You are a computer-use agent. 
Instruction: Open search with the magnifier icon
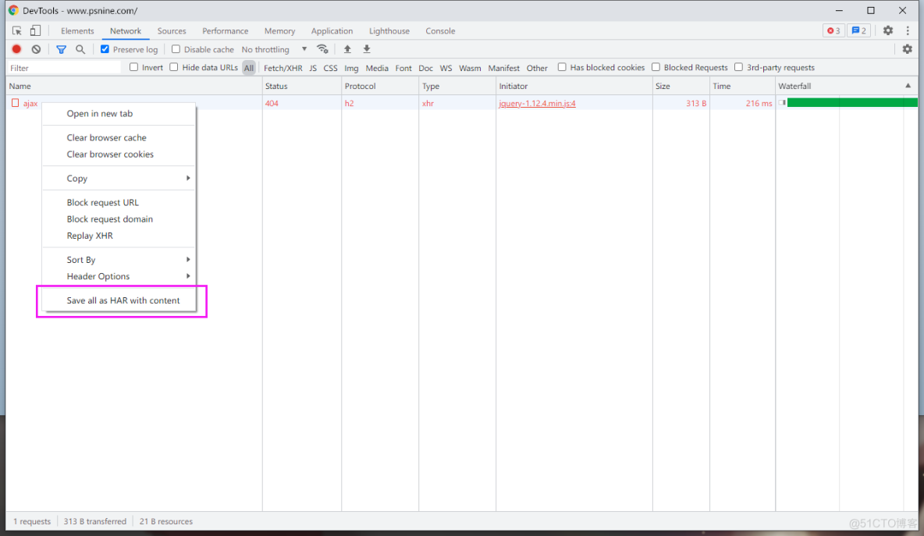pos(80,49)
